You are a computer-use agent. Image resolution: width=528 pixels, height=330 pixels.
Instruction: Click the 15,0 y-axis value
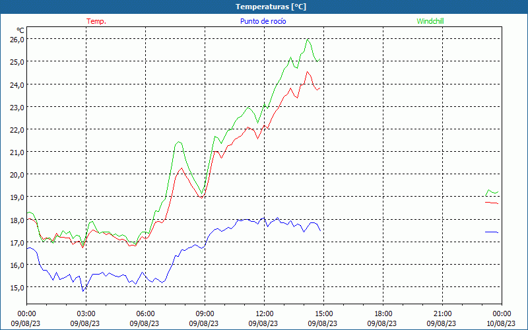[x=17, y=288]
